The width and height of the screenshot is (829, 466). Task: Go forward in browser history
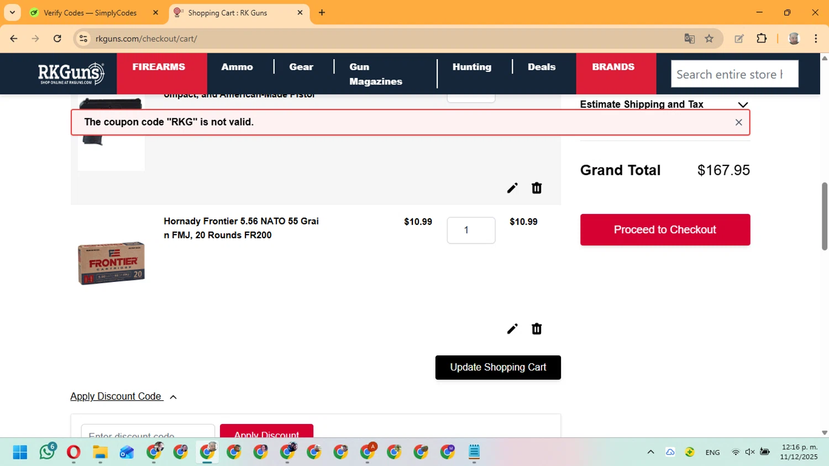35,39
